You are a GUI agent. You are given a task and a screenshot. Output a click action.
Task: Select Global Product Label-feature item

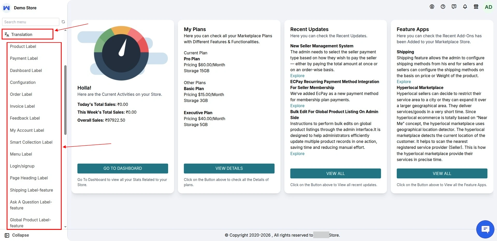click(30, 223)
